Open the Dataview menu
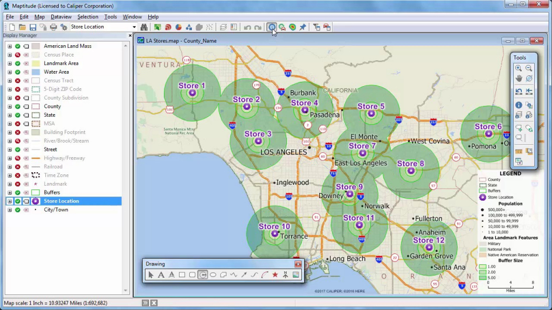Viewport: 552px width, 310px height. click(61, 17)
